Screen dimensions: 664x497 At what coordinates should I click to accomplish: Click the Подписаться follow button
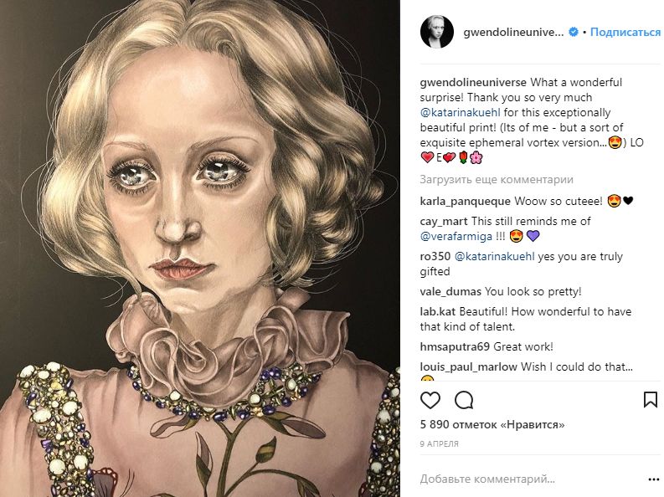pos(625,33)
